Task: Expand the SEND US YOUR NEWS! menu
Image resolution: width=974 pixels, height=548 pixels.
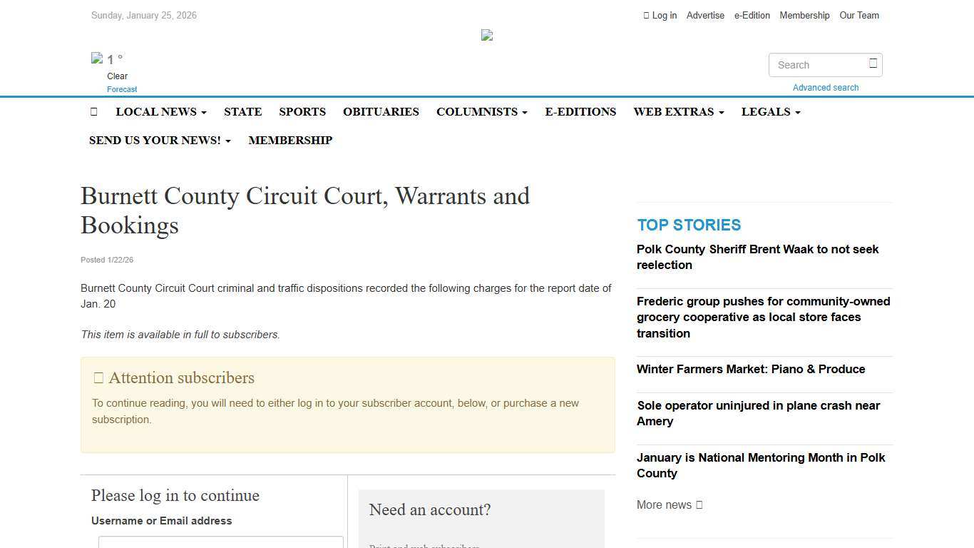Action: pos(159,140)
